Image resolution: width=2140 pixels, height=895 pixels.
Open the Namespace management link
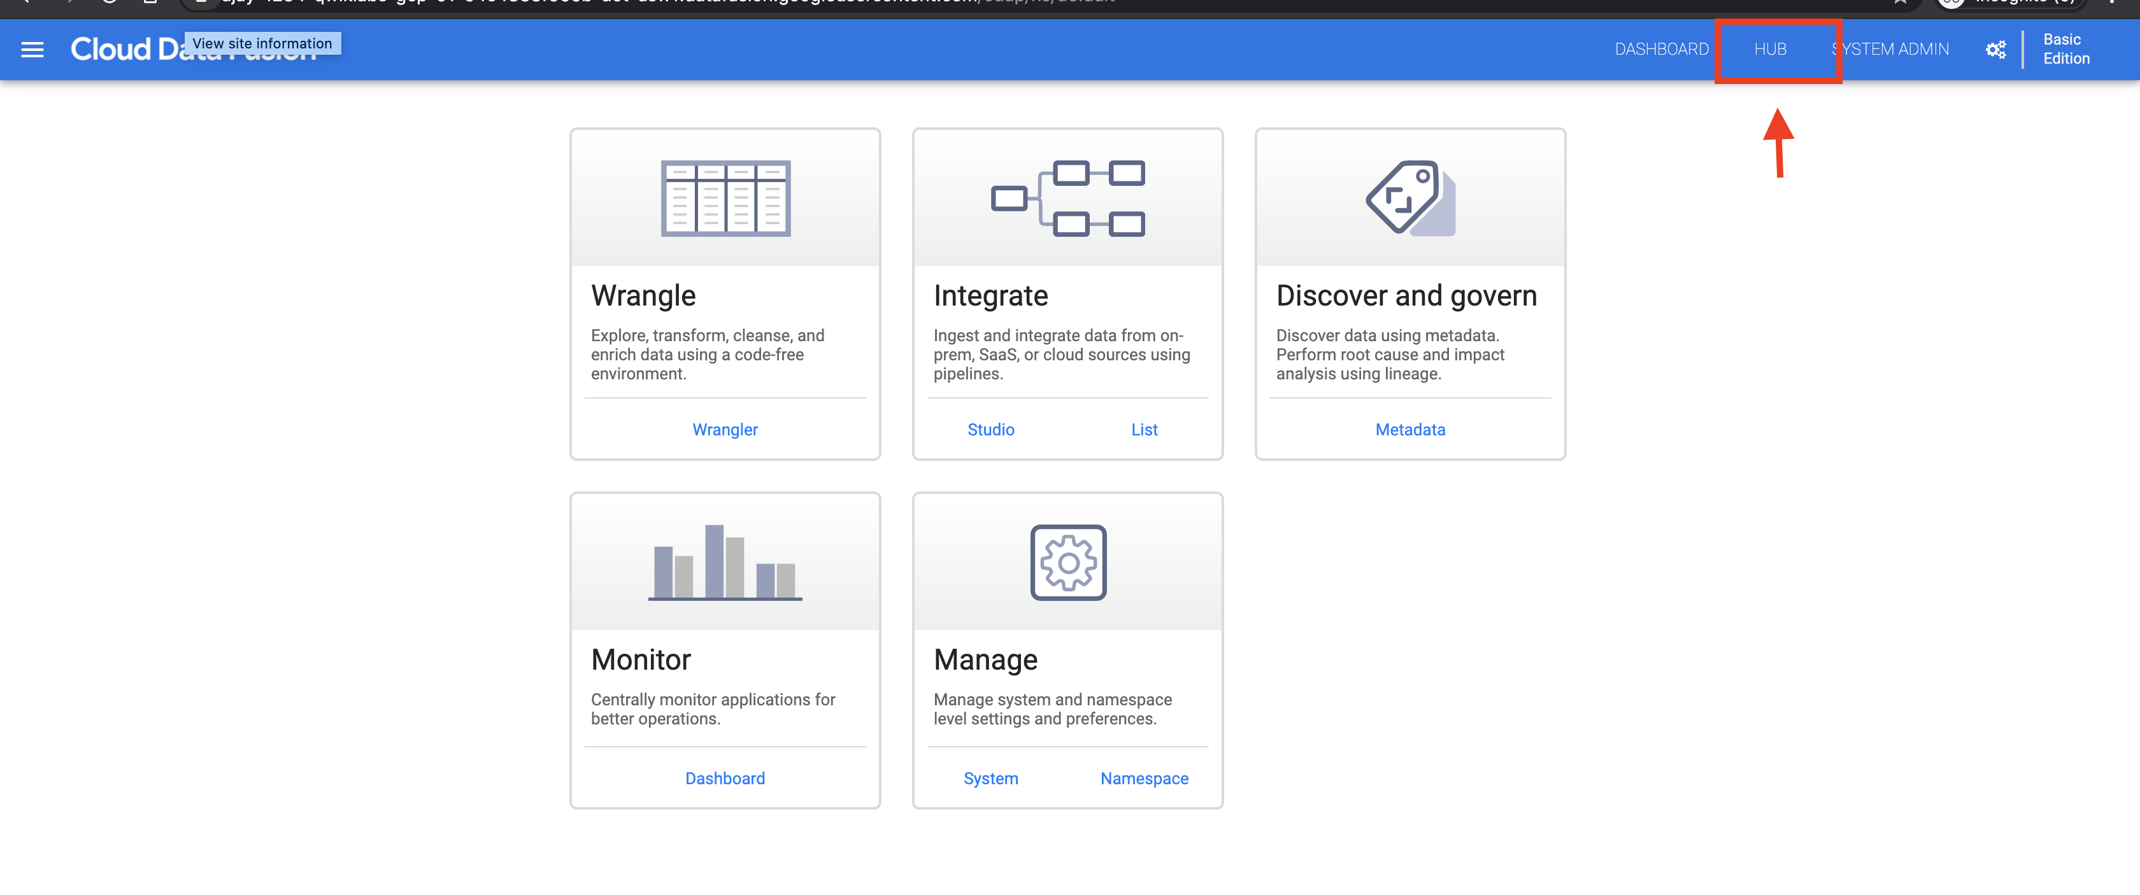[x=1145, y=778]
